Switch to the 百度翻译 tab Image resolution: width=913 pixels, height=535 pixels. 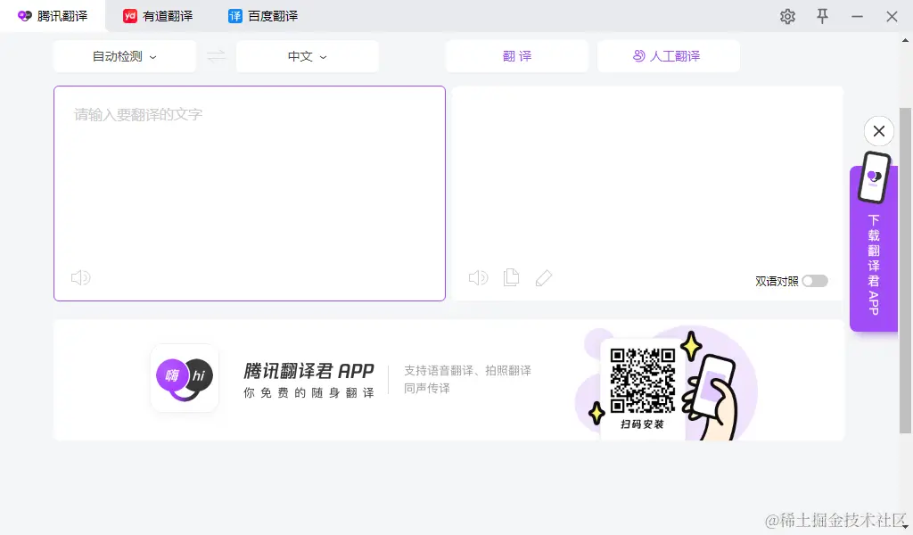tap(263, 16)
